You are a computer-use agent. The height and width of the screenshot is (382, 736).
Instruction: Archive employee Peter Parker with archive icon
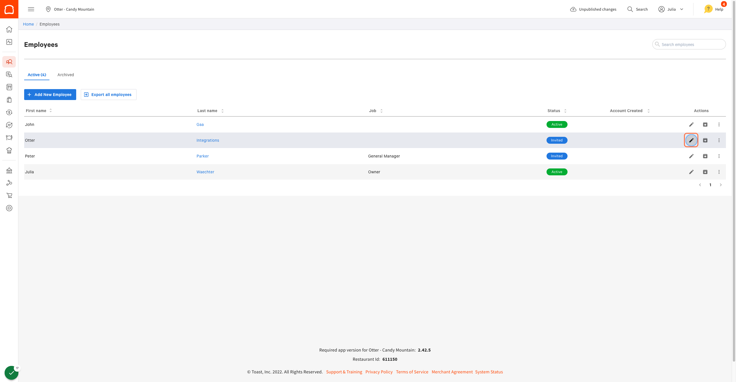point(705,156)
